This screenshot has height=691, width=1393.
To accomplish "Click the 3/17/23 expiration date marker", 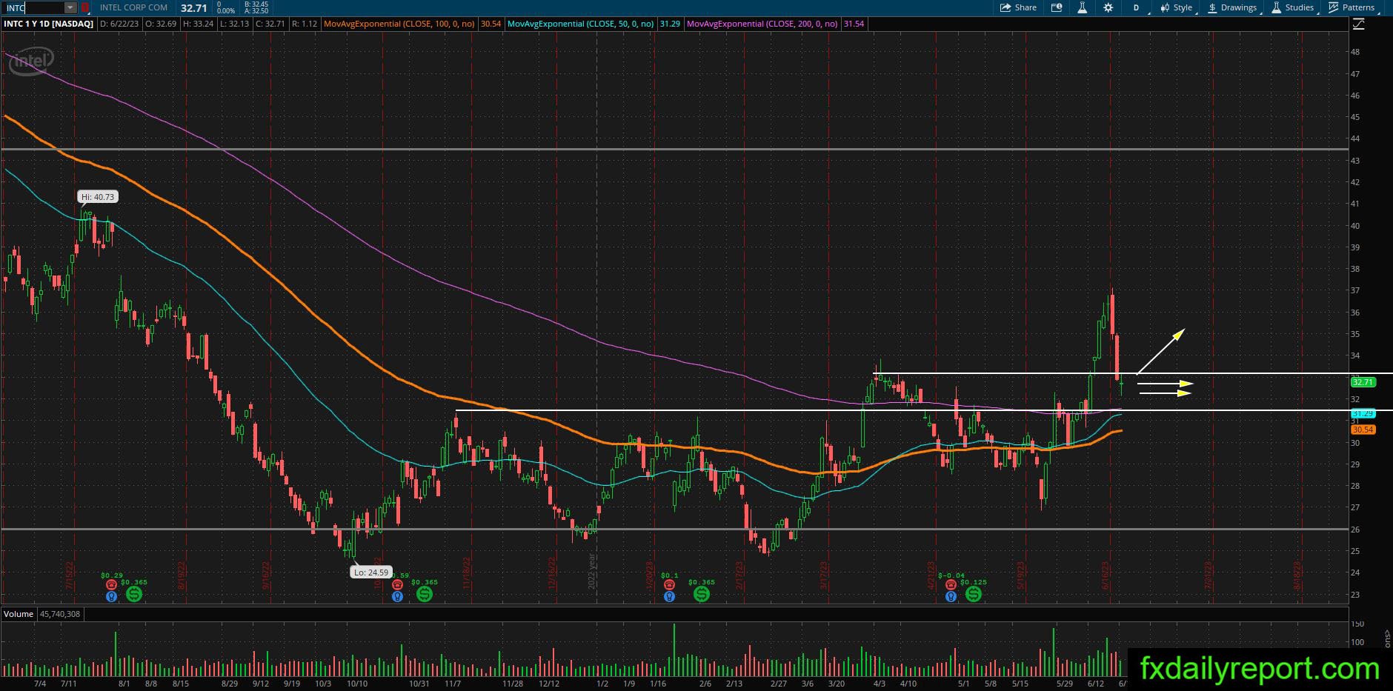I will click(x=822, y=575).
